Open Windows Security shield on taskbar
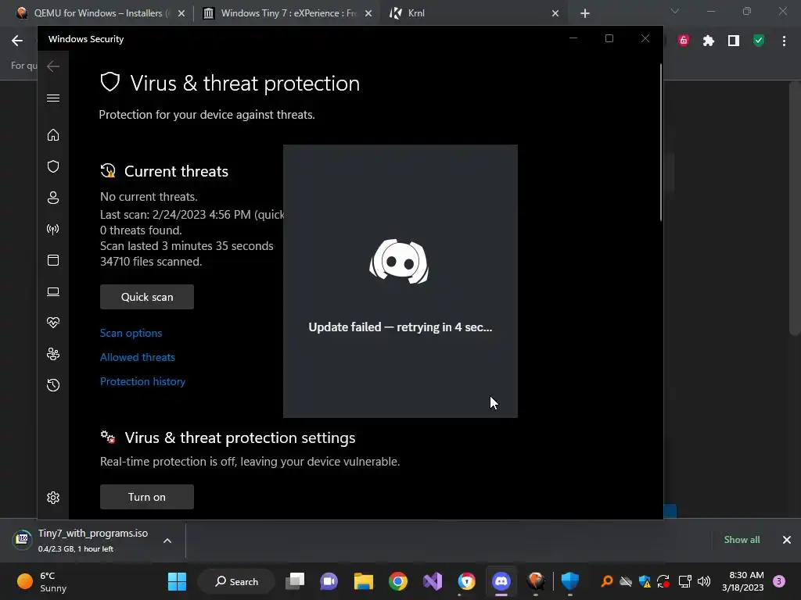Screen dimensions: 801x600 click(569, 581)
